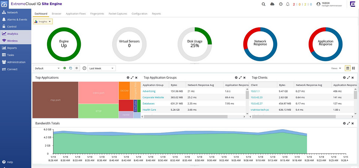
Task: Expand the Insights dropdown
Action: tap(43, 22)
